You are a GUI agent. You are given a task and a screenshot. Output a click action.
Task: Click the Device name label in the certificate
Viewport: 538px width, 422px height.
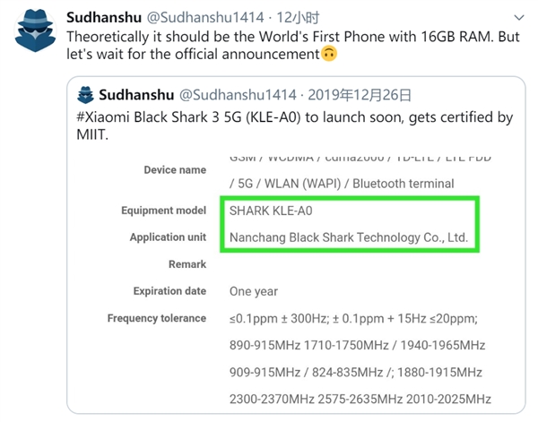point(175,170)
